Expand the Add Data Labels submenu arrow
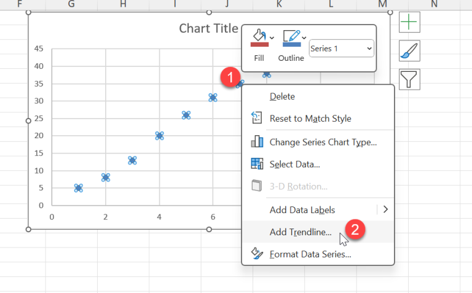This screenshot has width=472, height=293. click(385, 209)
